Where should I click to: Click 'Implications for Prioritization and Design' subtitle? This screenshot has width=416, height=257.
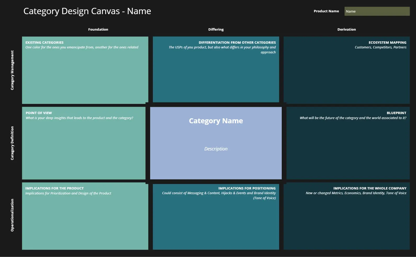(x=68, y=193)
